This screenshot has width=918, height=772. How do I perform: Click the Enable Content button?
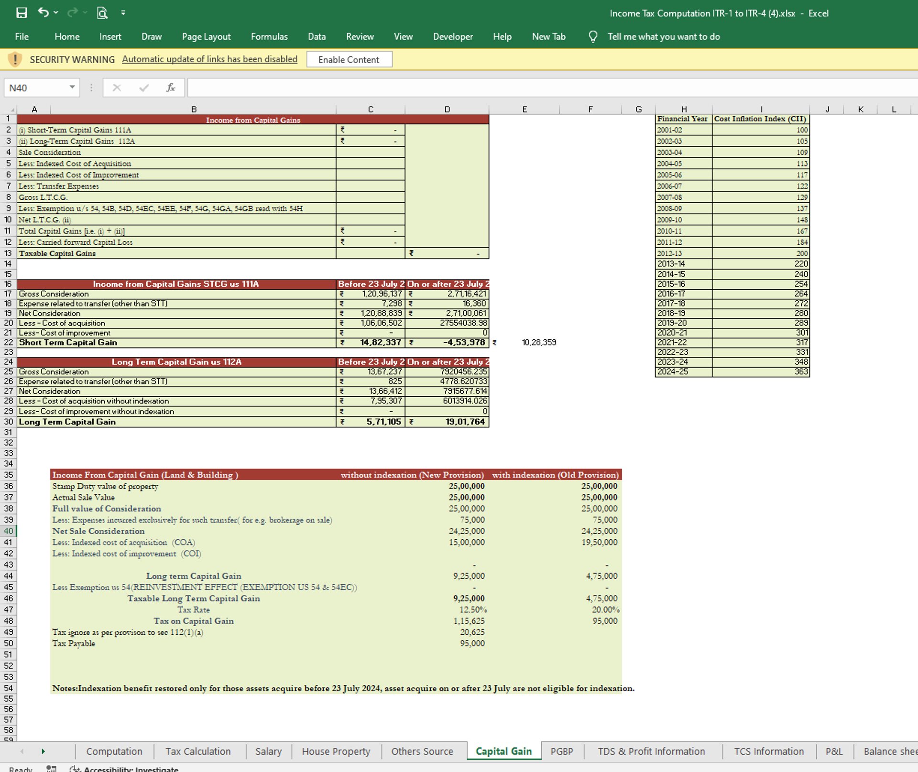coord(349,59)
